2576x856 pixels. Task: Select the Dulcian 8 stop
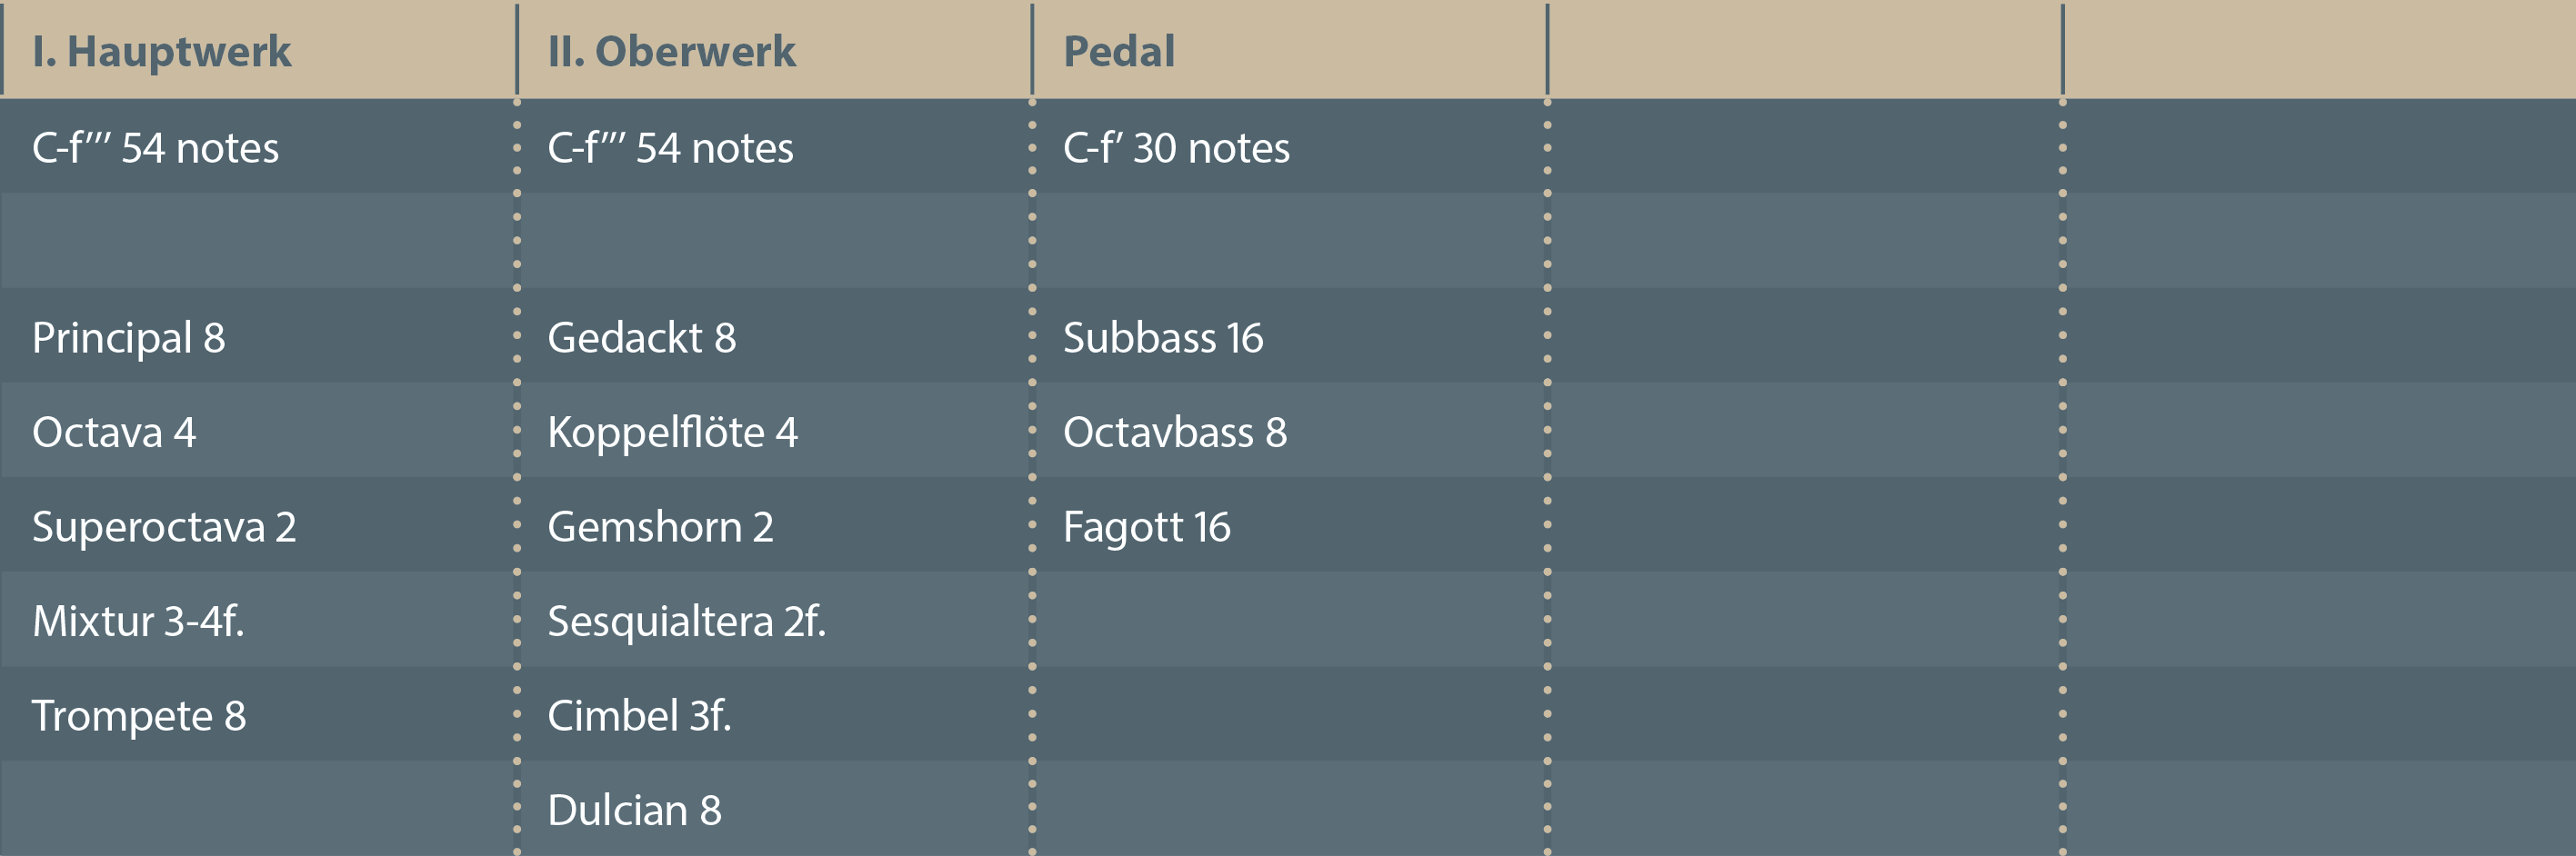(x=634, y=810)
